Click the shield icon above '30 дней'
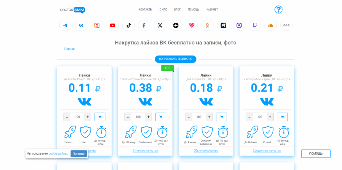The width and height of the screenshot is (342, 170). (x=268, y=132)
